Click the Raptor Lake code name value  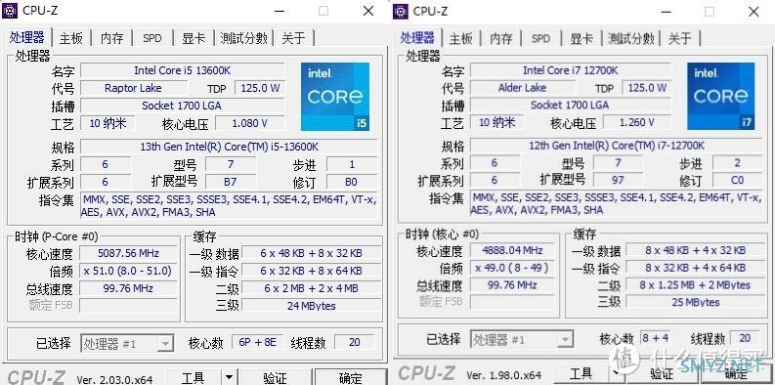pos(134,88)
